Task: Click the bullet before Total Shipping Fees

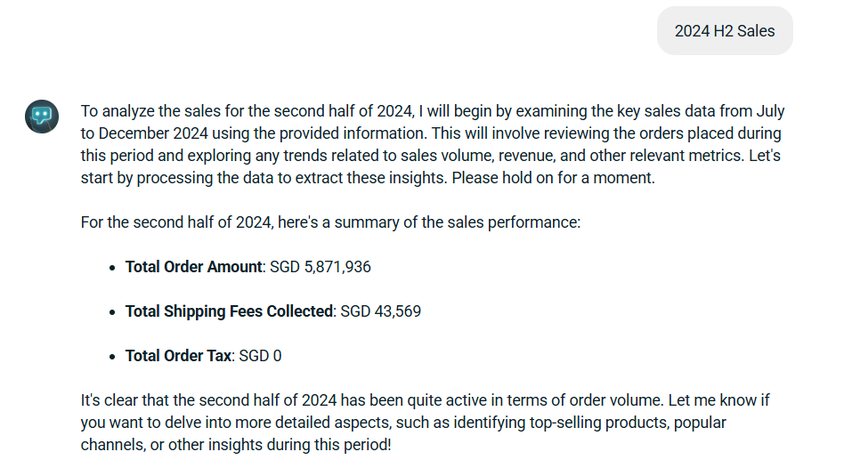Action: click(112, 312)
